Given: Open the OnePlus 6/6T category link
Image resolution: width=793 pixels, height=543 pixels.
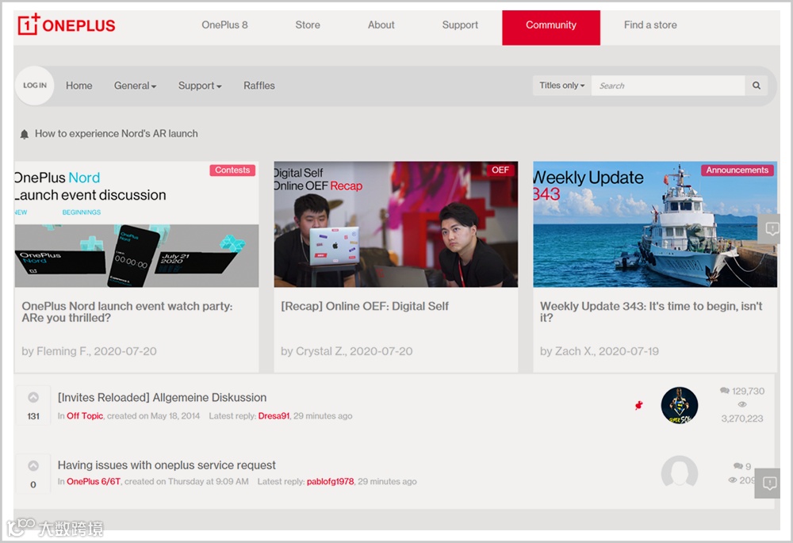Looking at the screenshot, I should [94, 481].
